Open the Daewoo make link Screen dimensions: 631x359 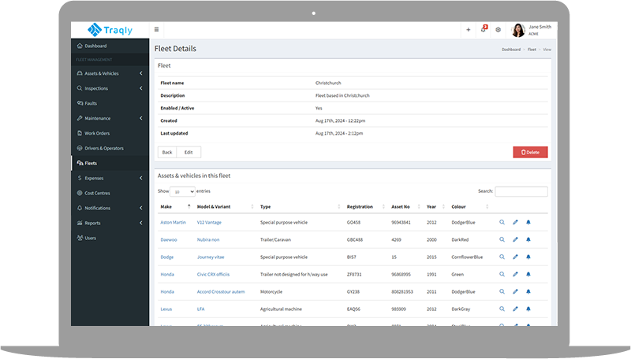(169, 240)
